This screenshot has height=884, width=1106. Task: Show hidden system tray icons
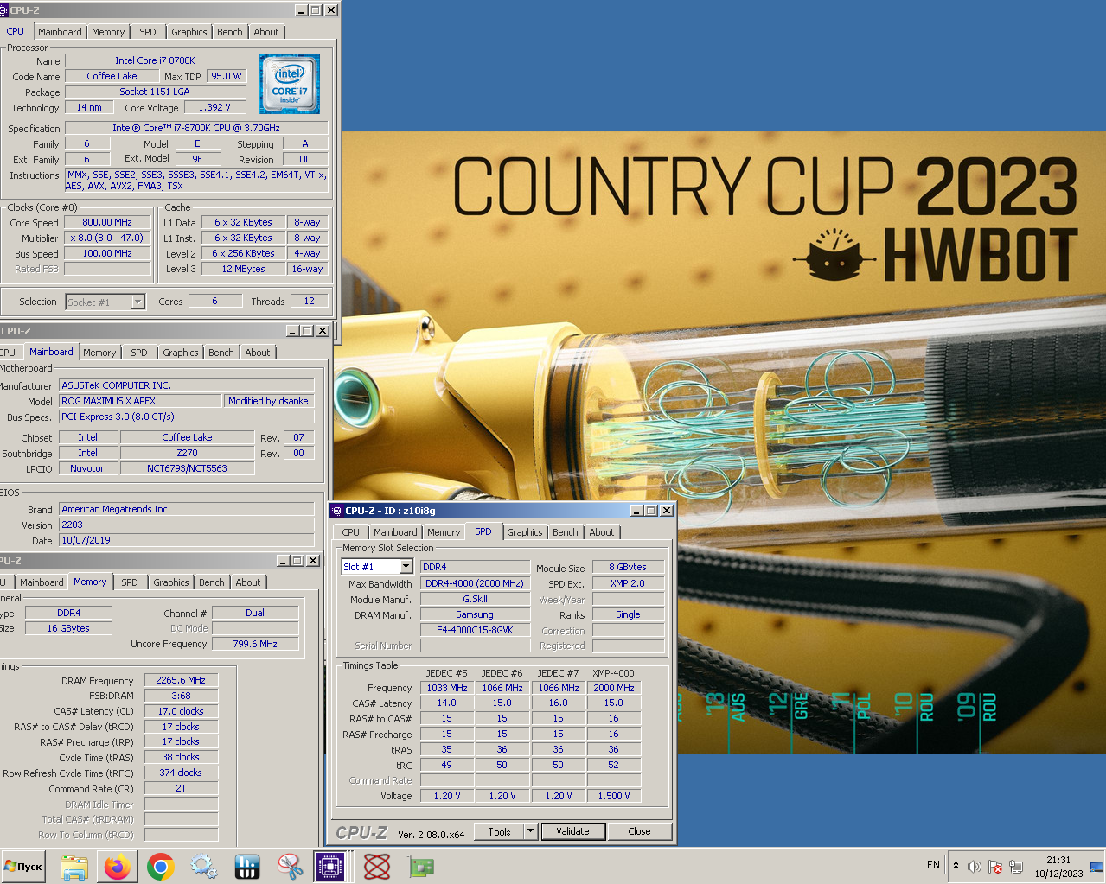point(956,865)
